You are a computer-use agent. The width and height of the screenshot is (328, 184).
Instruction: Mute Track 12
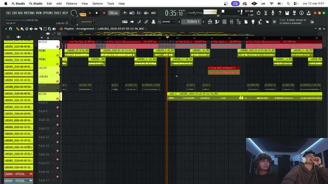(57, 142)
